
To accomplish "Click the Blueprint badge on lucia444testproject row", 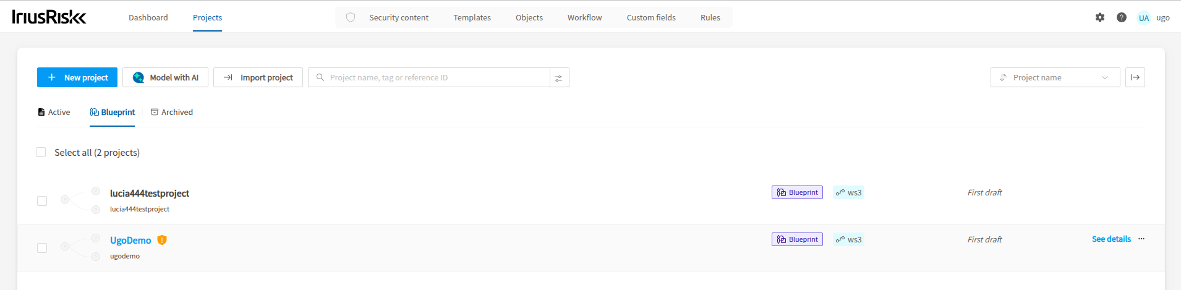I will [797, 192].
